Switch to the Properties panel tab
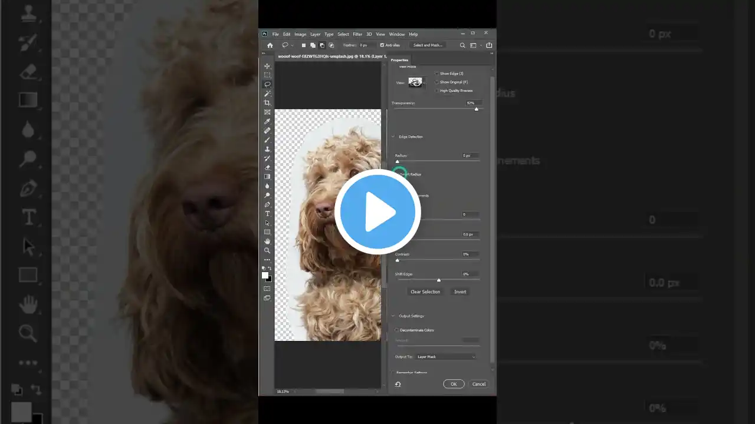 [399, 60]
